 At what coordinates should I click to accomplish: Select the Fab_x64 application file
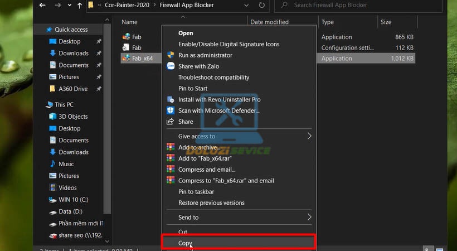(142, 58)
